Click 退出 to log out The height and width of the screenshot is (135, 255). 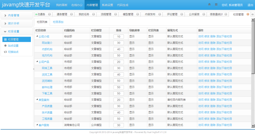250,5
